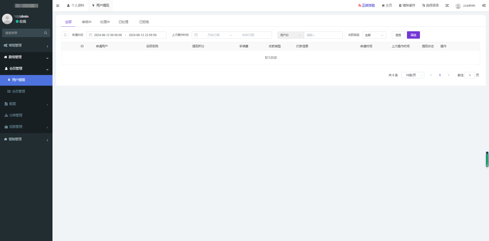This screenshot has height=241, width=489.
Task: Toggle fullscreen mode icon
Action: click(x=447, y=6)
